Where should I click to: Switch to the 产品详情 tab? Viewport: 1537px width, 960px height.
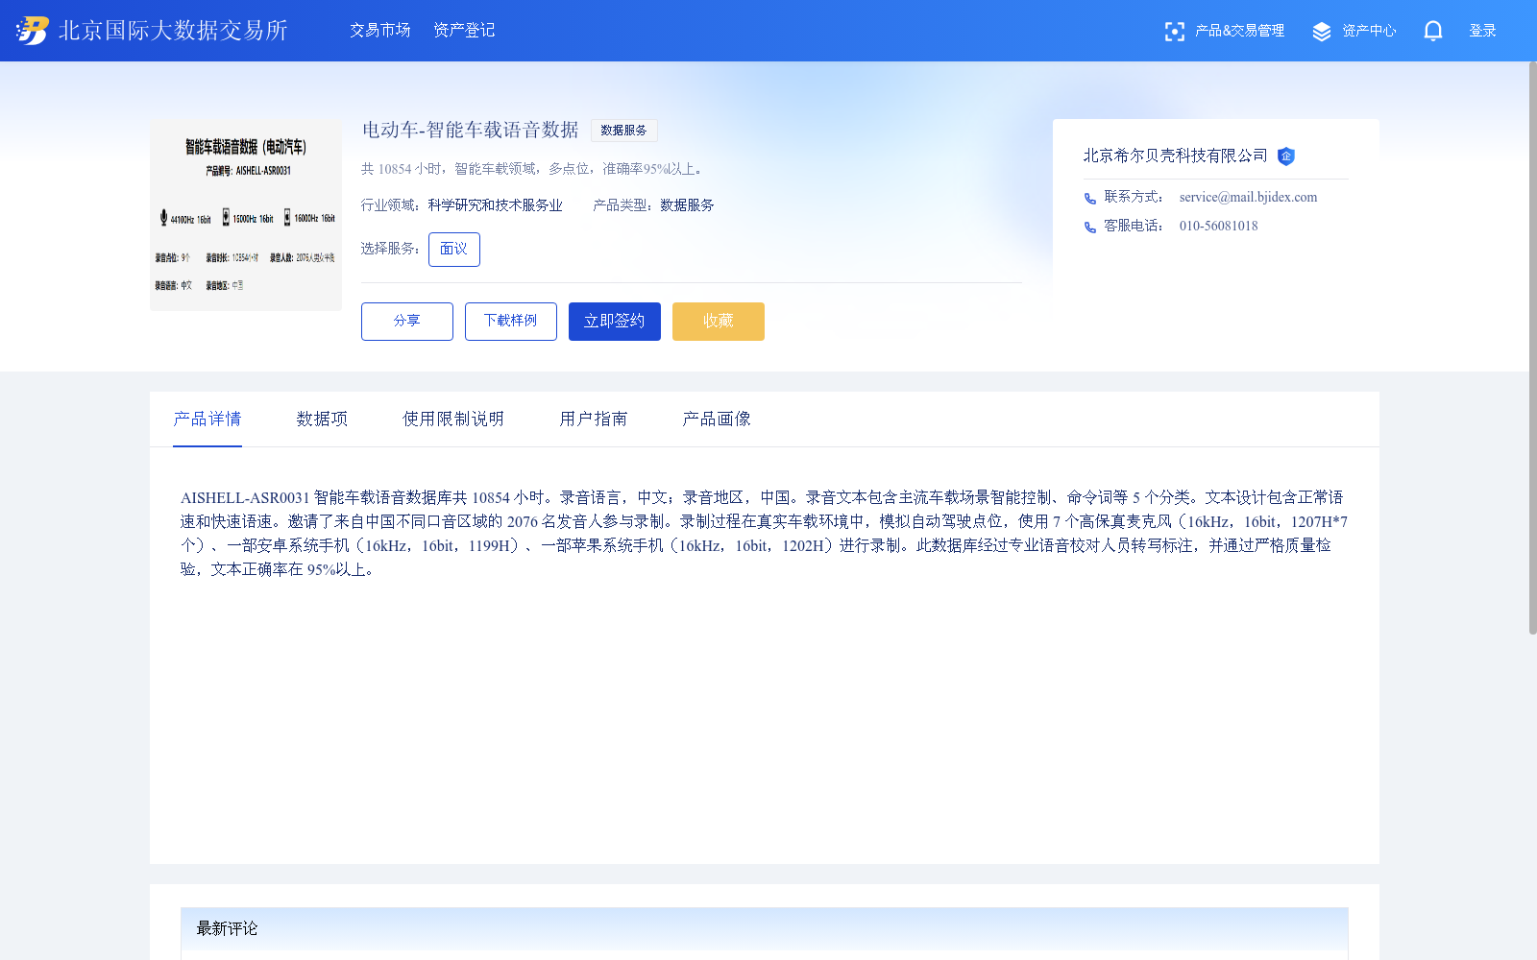(x=207, y=420)
